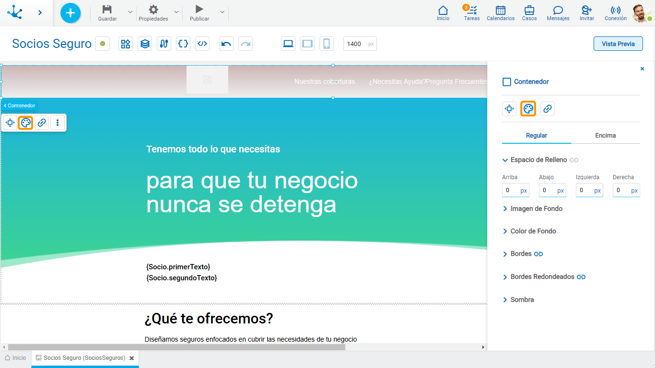Open the user profile avatar

641,13
